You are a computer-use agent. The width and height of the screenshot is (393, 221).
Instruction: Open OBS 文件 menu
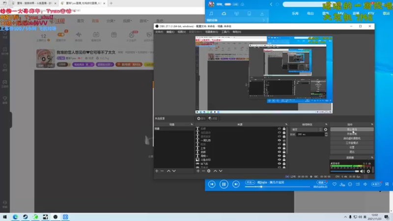159,32
